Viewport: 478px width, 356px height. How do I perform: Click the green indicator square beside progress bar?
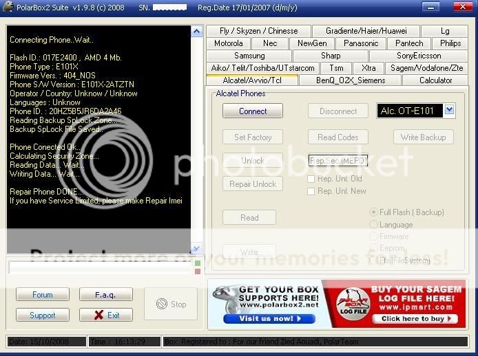pyautogui.click(x=198, y=263)
